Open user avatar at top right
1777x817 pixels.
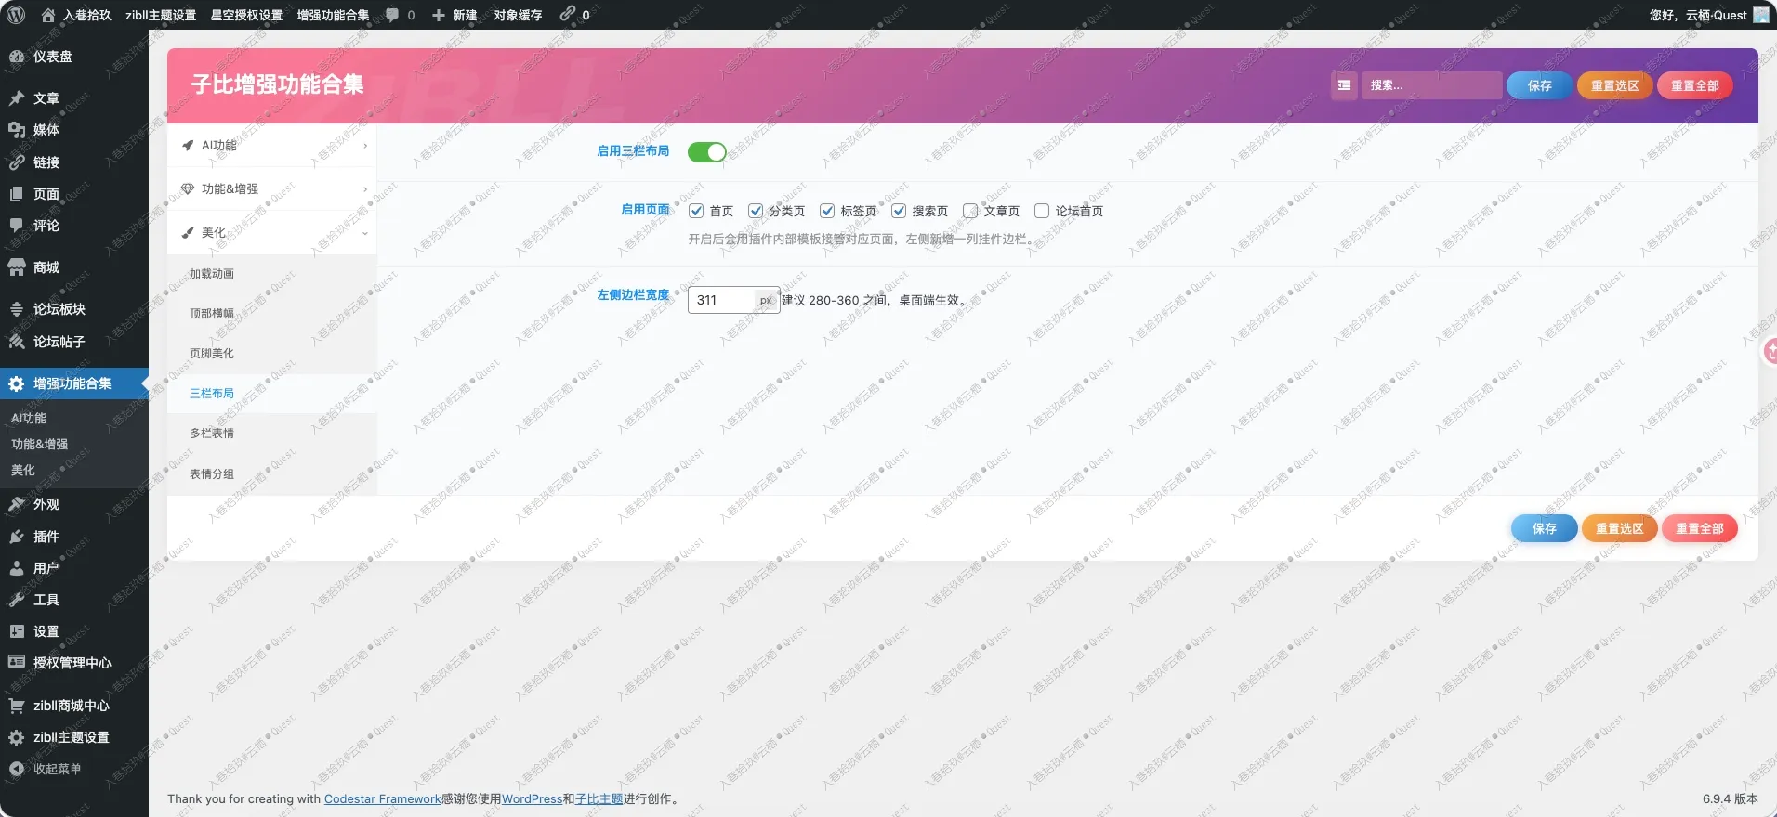point(1761,15)
